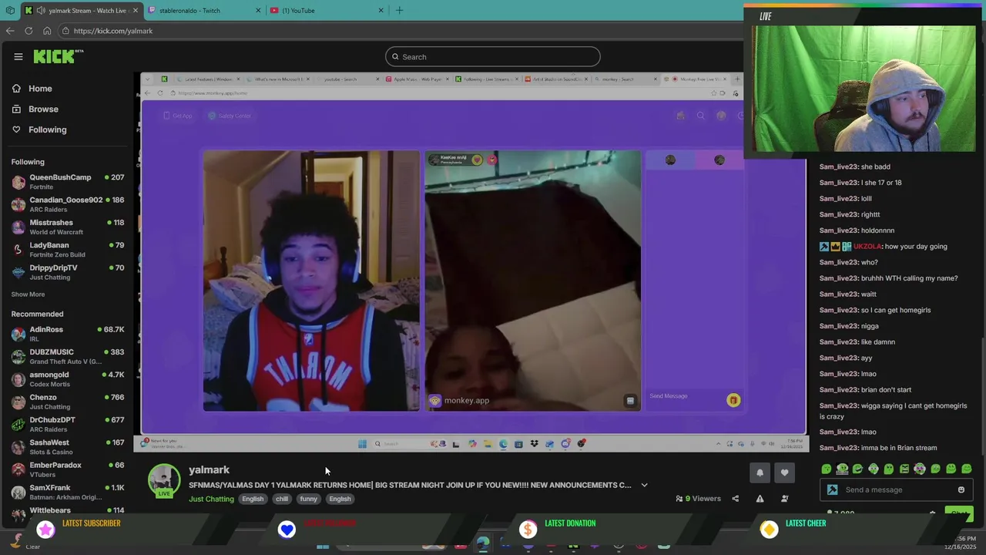Insert the angry square green emote
Image resolution: width=986 pixels, height=555 pixels.
[x=904, y=469]
